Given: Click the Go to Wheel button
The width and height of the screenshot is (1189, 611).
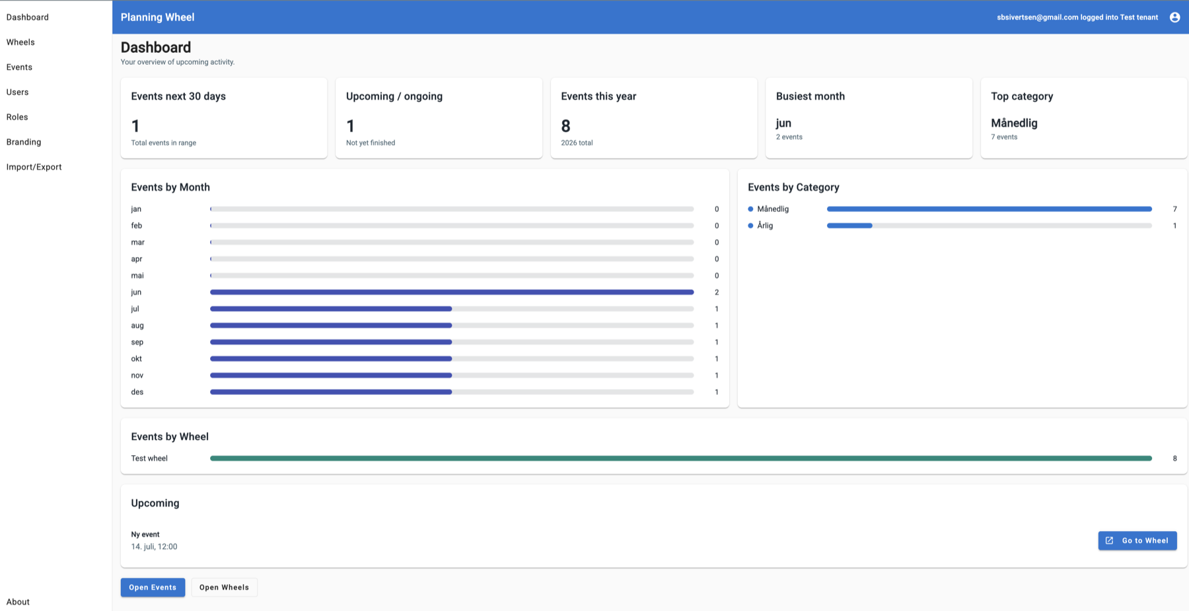Looking at the screenshot, I should pyautogui.click(x=1137, y=540).
